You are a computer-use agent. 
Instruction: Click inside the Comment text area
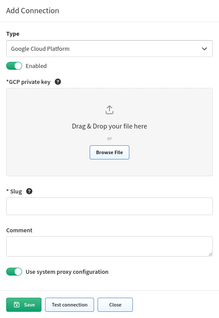[x=109, y=246]
